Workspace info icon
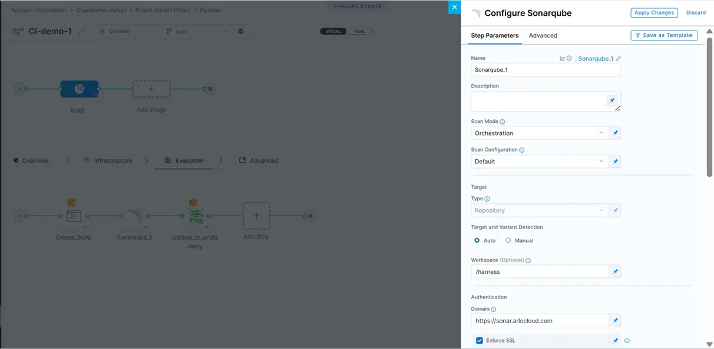The width and height of the screenshot is (714, 349). [x=528, y=260]
